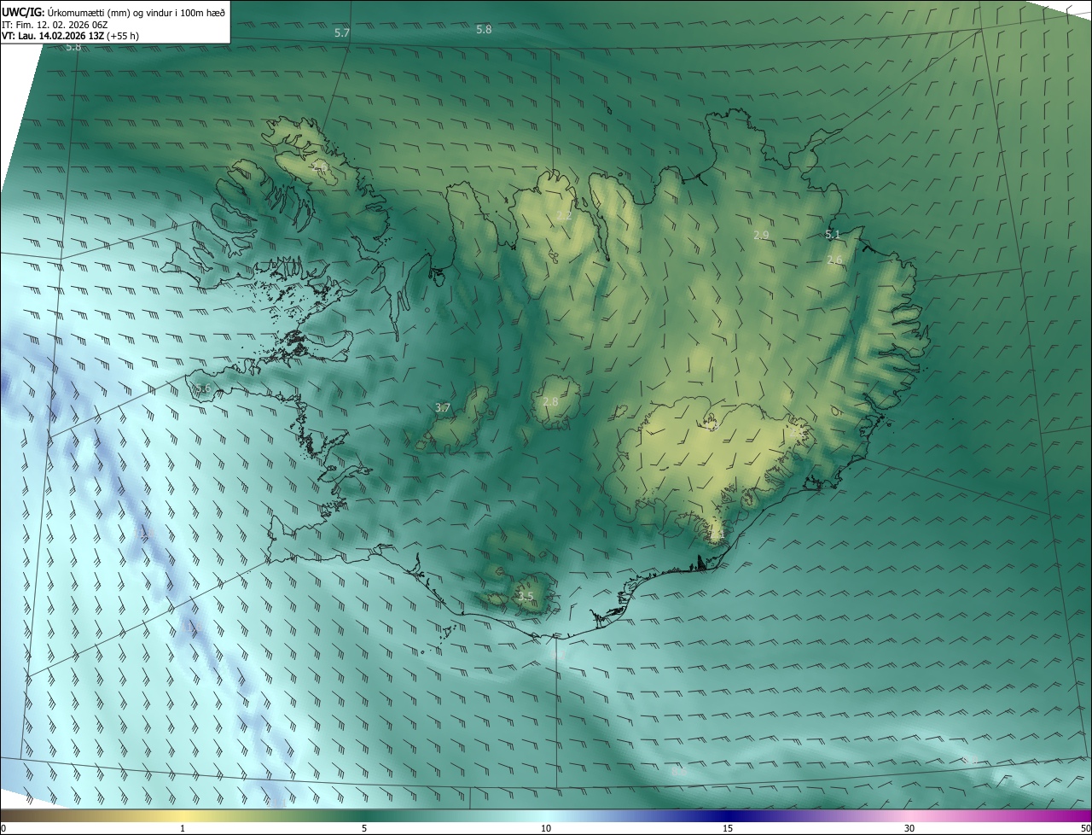
Task: Click the init time "IT: Fim. 12. 02. 2026 06Z"
Action: [x=55, y=24]
